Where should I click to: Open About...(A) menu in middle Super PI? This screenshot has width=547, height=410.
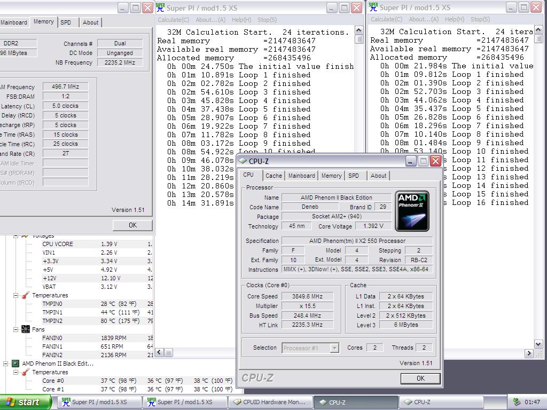coord(210,20)
